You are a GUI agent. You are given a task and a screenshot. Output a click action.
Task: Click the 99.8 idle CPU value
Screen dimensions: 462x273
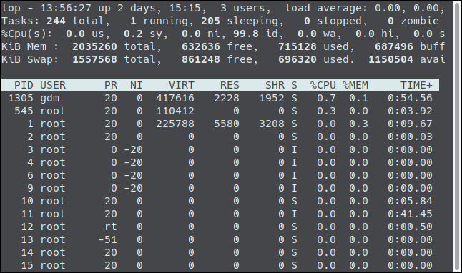[x=246, y=34]
